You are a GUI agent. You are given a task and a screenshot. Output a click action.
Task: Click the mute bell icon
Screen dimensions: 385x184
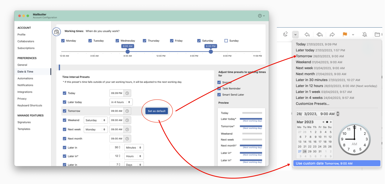365,35
